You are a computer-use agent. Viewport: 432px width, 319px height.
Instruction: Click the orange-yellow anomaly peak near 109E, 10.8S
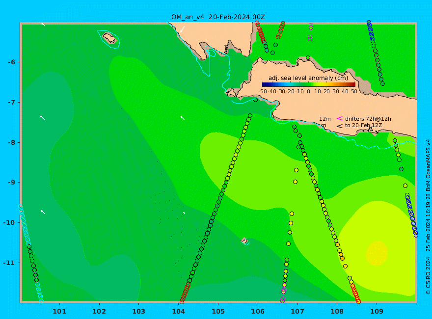[377, 253]
